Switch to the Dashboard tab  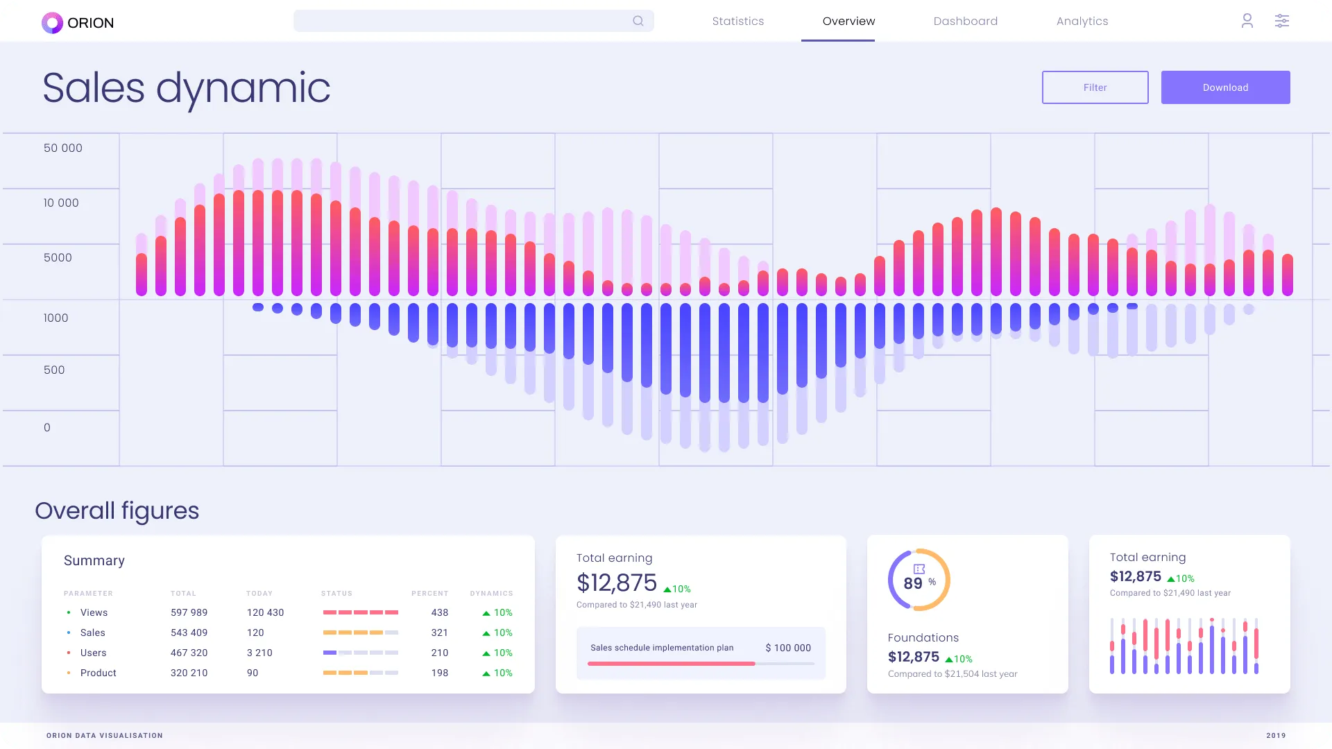965,21
